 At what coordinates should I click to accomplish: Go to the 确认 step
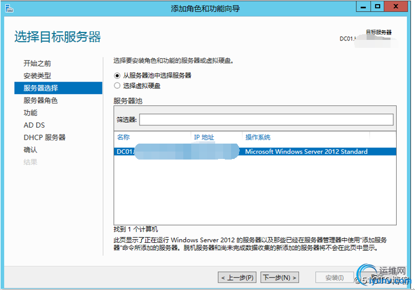click(30, 150)
